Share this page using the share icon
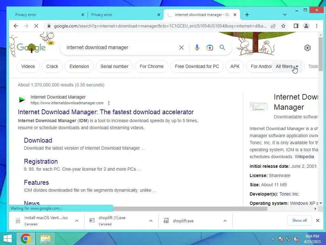The image size is (326, 245). pyautogui.click(x=273, y=26)
